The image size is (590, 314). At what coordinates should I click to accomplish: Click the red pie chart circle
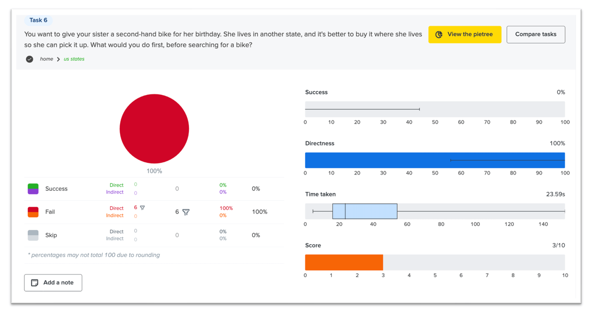(154, 129)
